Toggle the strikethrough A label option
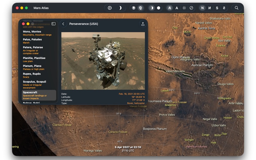256x160 pixels. tap(170, 8)
